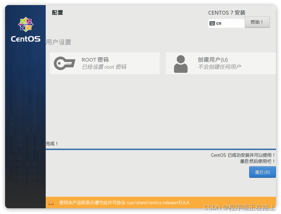Screen dimensions: 281x214
Task: Click the CentOS wordmark text in sidebar
Action: pos(25,39)
